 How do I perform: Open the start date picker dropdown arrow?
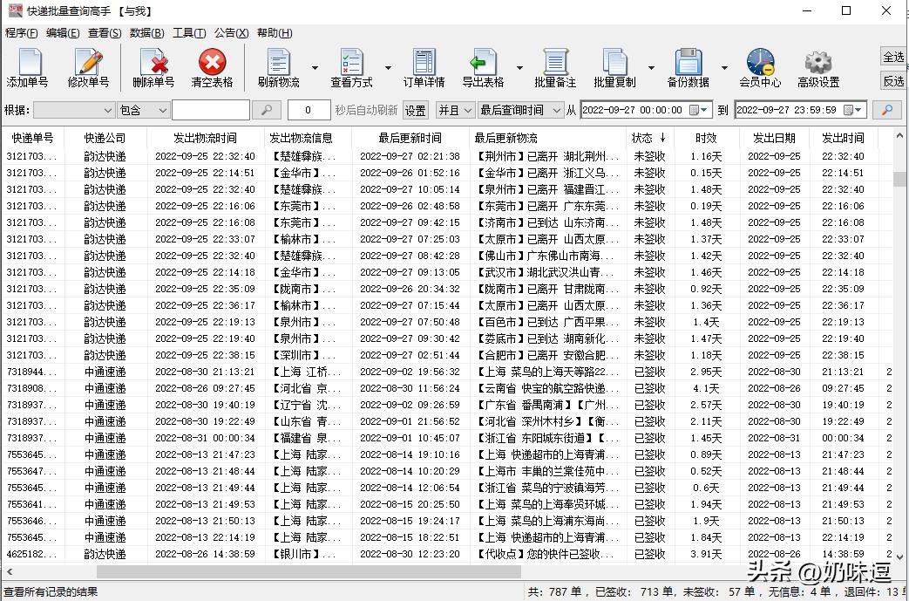coord(705,110)
